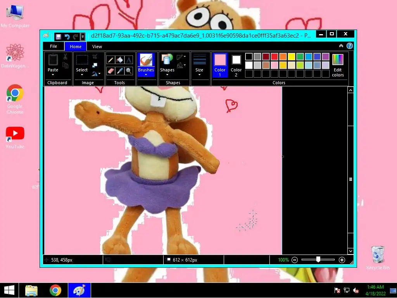This screenshot has height=298, width=397.
Task: Click the Save icon in quick access toolbar
Action: [x=58, y=37]
